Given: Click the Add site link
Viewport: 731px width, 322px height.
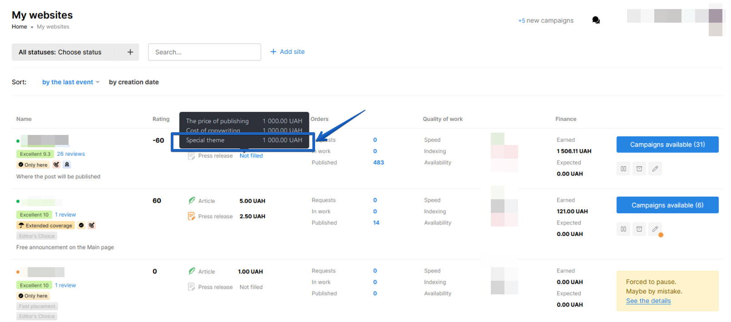Looking at the screenshot, I should [287, 52].
